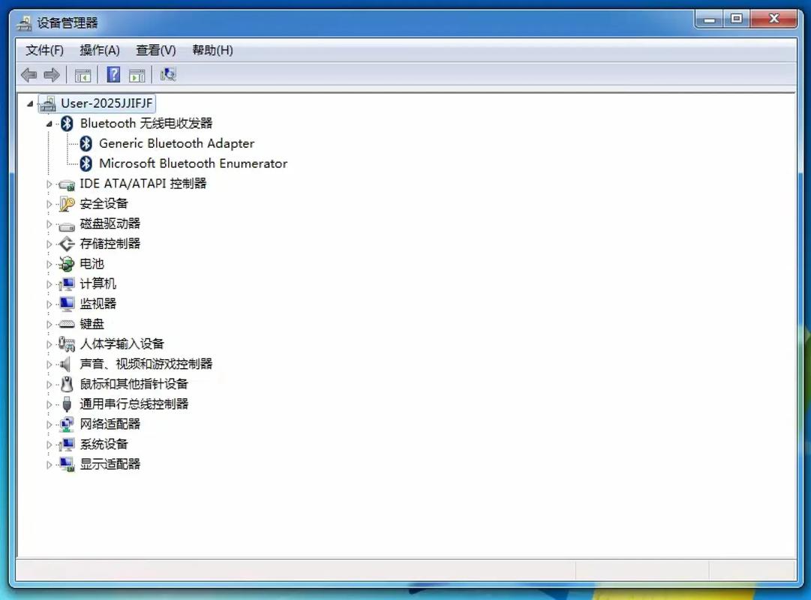Open the 操作(A) menu
The height and width of the screenshot is (600, 811).
point(100,50)
